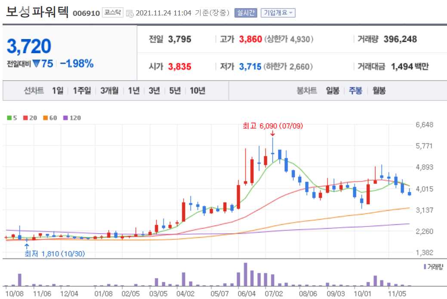This screenshot has width=447, height=299.
Task: Switch to the 월봉 monthly candle tab
Action: pyautogui.click(x=378, y=91)
